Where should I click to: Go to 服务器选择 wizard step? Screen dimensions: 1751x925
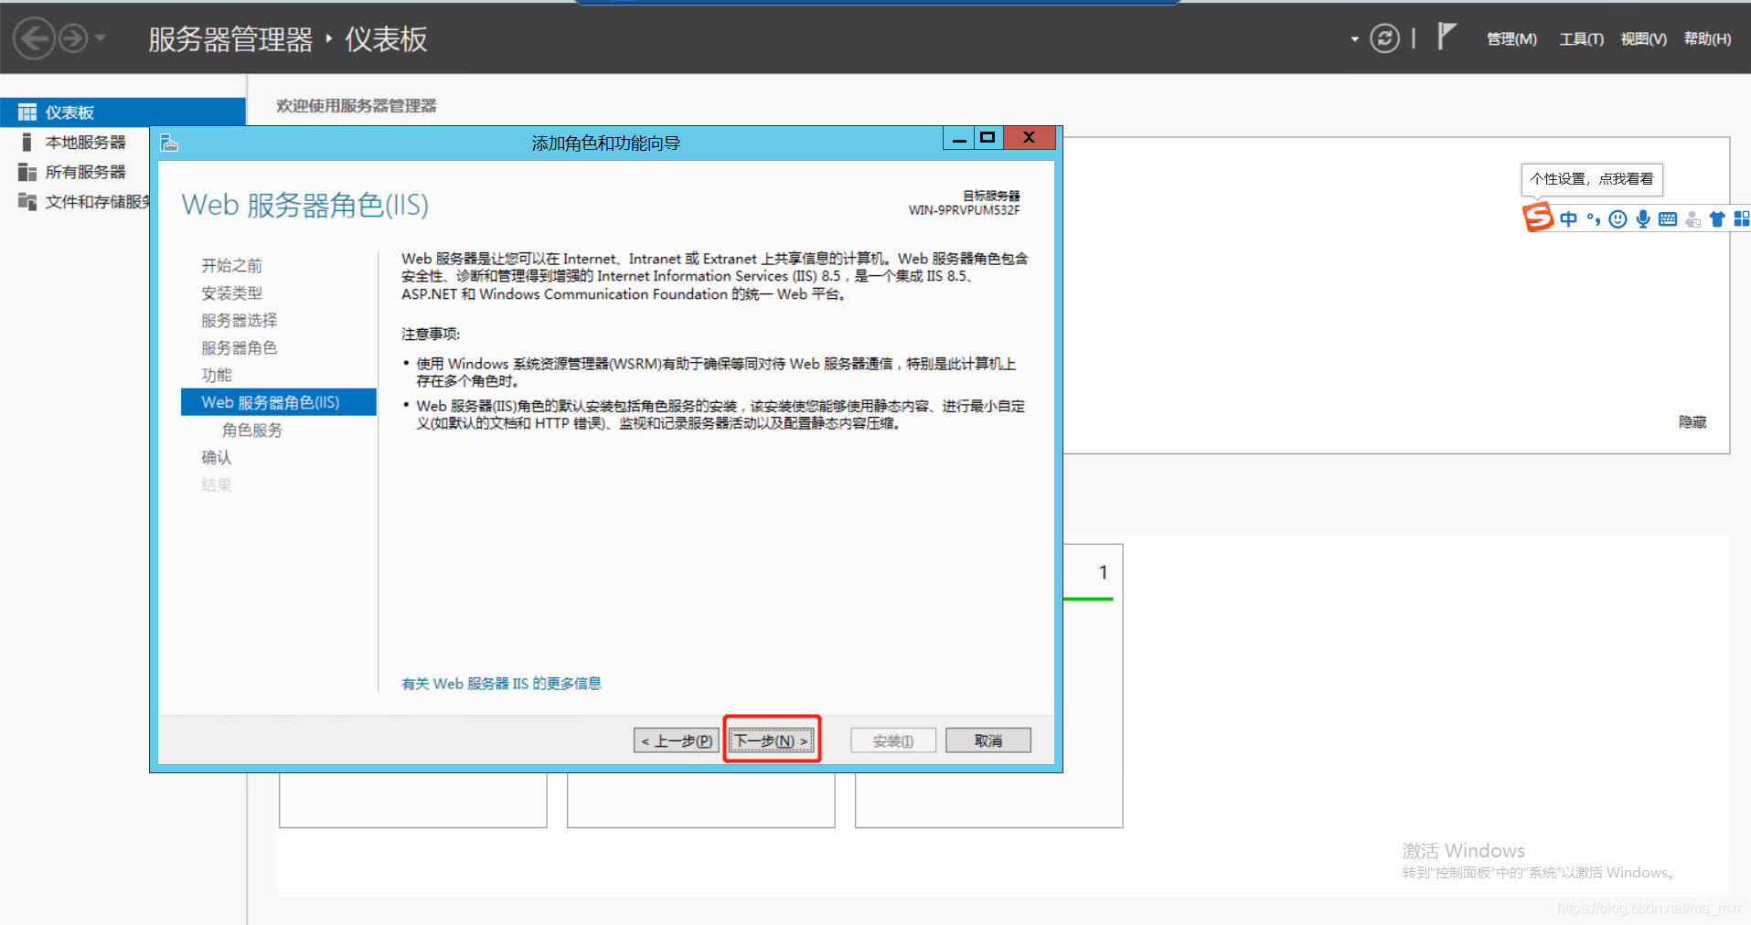[x=239, y=321]
